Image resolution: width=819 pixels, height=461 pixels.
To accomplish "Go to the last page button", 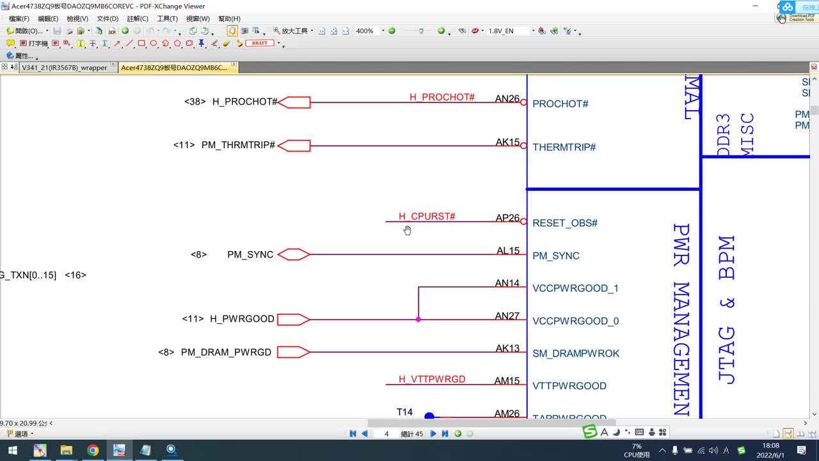I will point(445,433).
